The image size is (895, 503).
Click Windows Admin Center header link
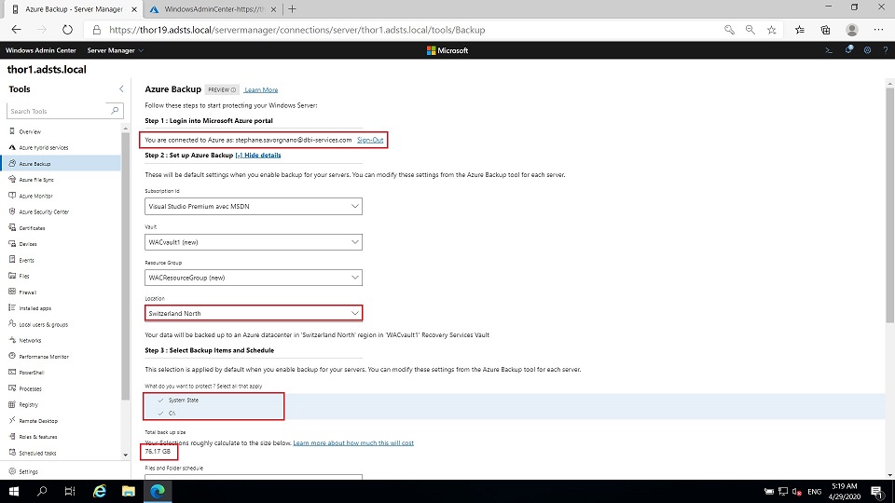click(40, 50)
